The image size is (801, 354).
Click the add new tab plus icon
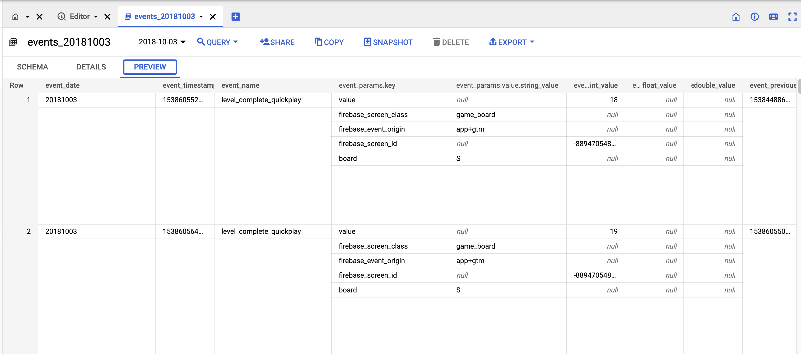point(235,16)
